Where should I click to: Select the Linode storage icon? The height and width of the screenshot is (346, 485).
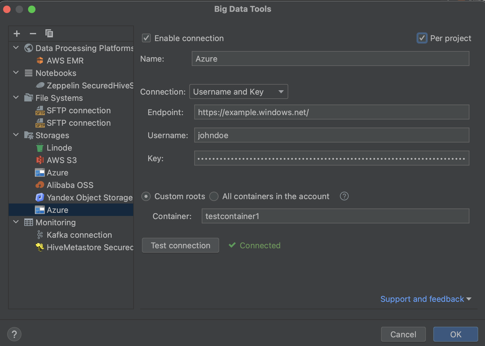[x=40, y=147]
